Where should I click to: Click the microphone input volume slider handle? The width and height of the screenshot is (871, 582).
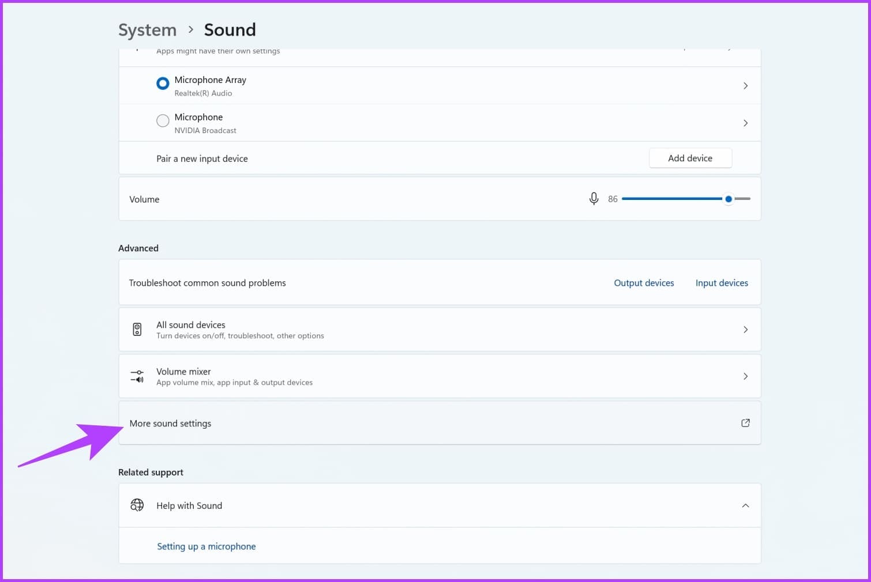tap(729, 199)
